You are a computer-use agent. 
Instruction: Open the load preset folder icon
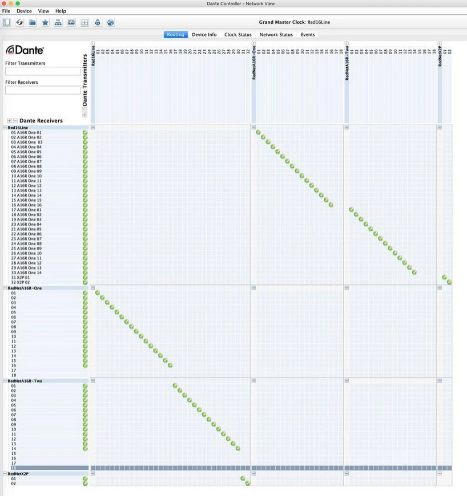point(33,22)
